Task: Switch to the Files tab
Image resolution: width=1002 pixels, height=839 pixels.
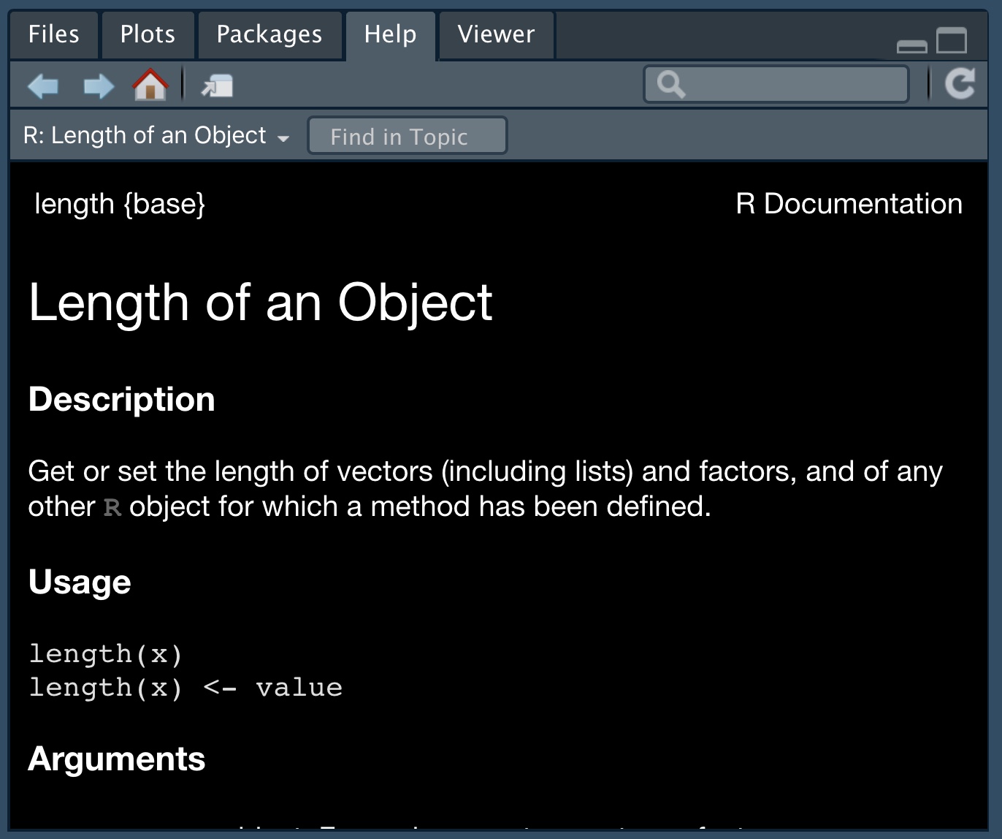Action: [x=53, y=34]
